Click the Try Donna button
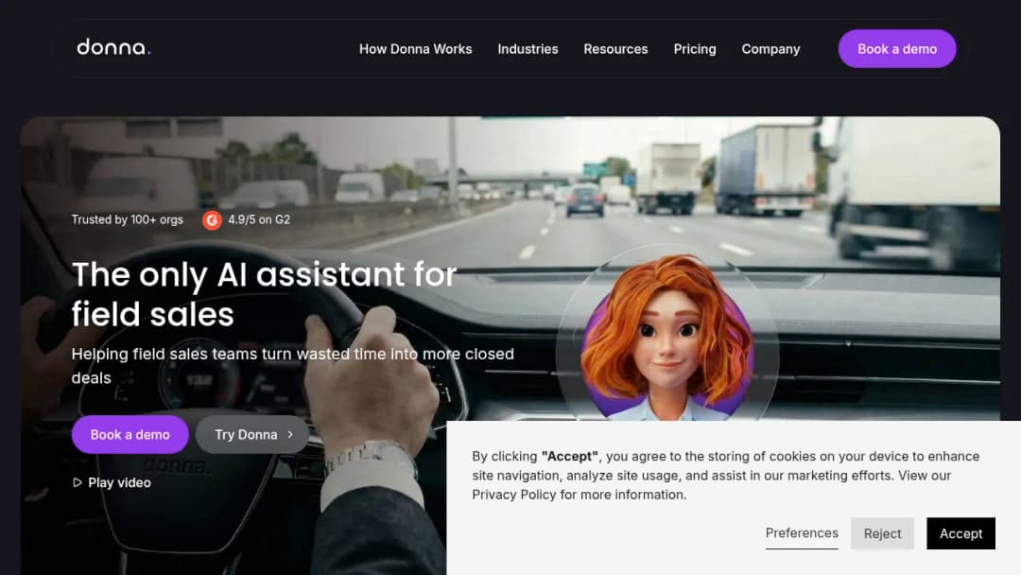Image resolution: width=1021 pixels, height=575 pixels. [252, 434]
